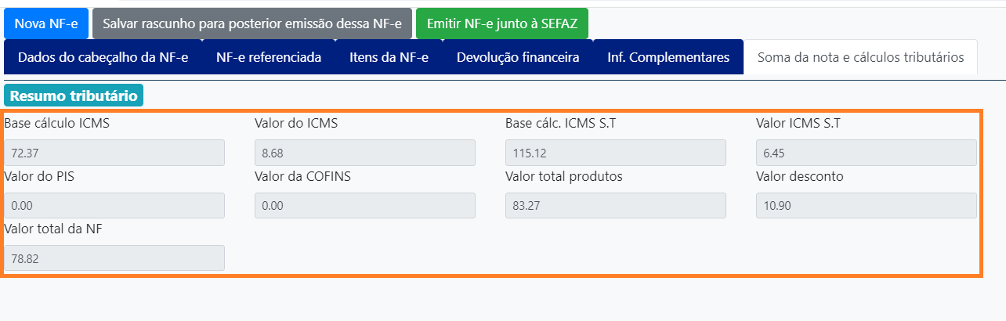Click the Valor da COFINS input field
The height and width of the screenshot is (321, 1006).
click(365, 205)
